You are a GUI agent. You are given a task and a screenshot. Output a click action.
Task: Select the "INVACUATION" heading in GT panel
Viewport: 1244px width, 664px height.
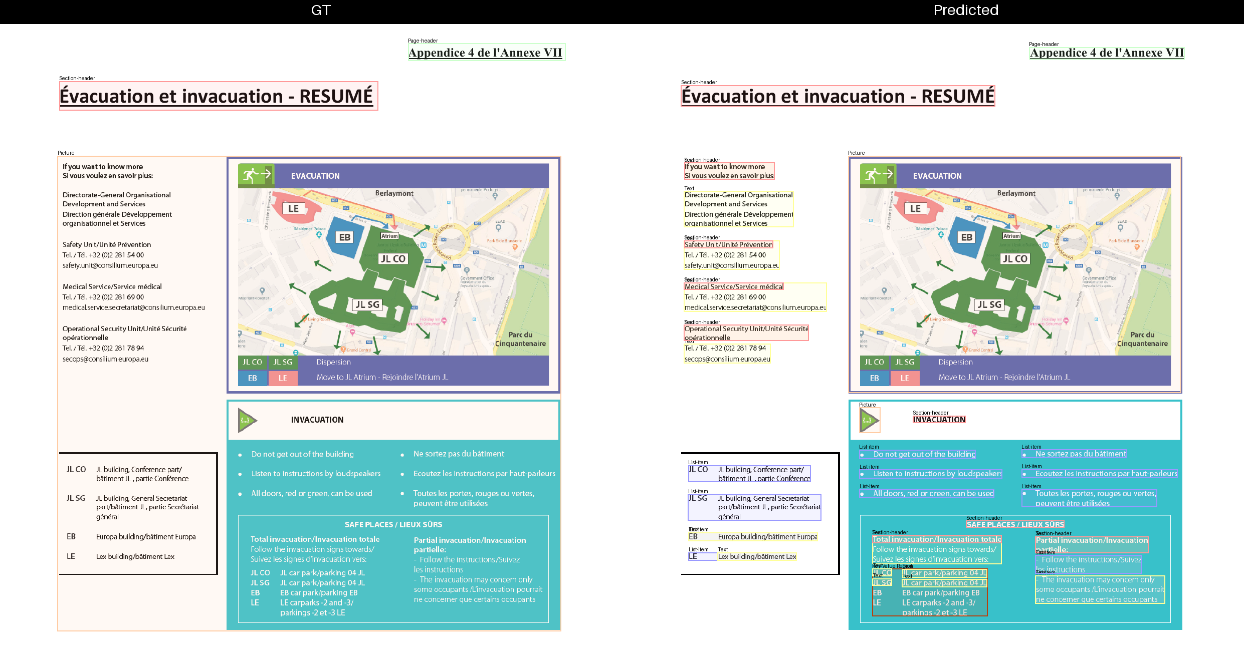click(317, 420)
